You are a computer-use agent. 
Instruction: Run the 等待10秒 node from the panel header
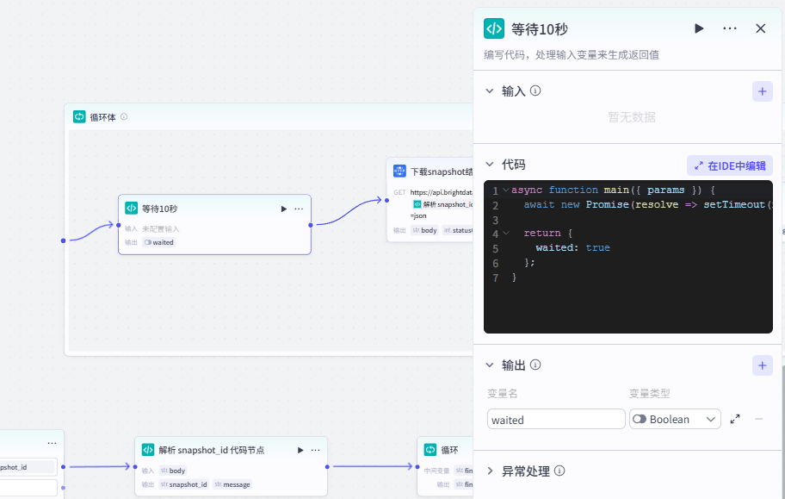click(700, 28)
